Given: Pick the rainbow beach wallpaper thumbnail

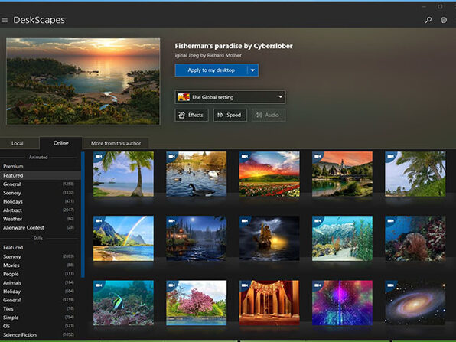Looking at the screenshot, I should [123, 238].
